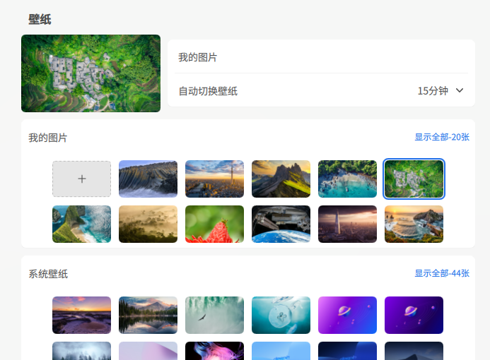Select the red flower wallpaper
The image size is (490, 360).
coord(214,224)
